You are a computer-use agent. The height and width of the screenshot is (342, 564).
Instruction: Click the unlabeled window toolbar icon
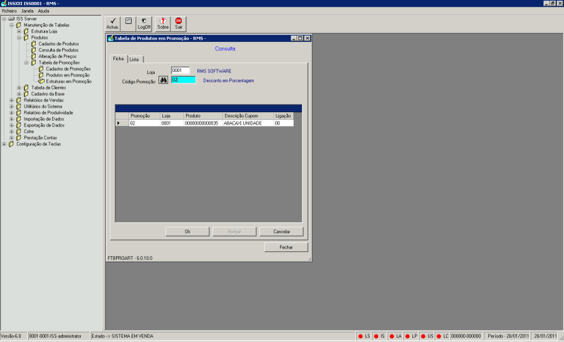[128, 21]
